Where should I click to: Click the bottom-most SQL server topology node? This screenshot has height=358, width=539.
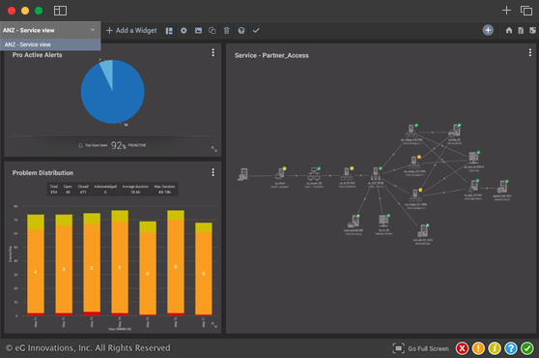(x=423, y=231)
